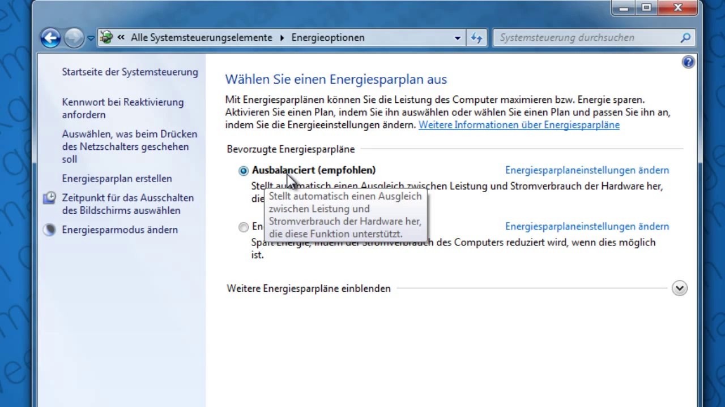Click 'Bevorzugte Energiesparpläne' group label
Screen dimensions: 725x407
[291, 149]
